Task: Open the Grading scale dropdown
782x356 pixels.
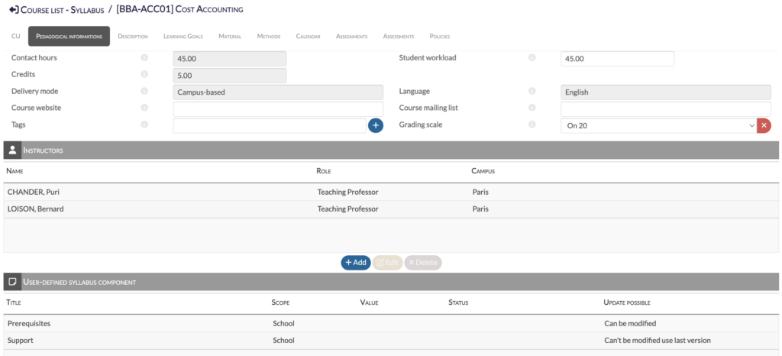Action: point(658,125)
